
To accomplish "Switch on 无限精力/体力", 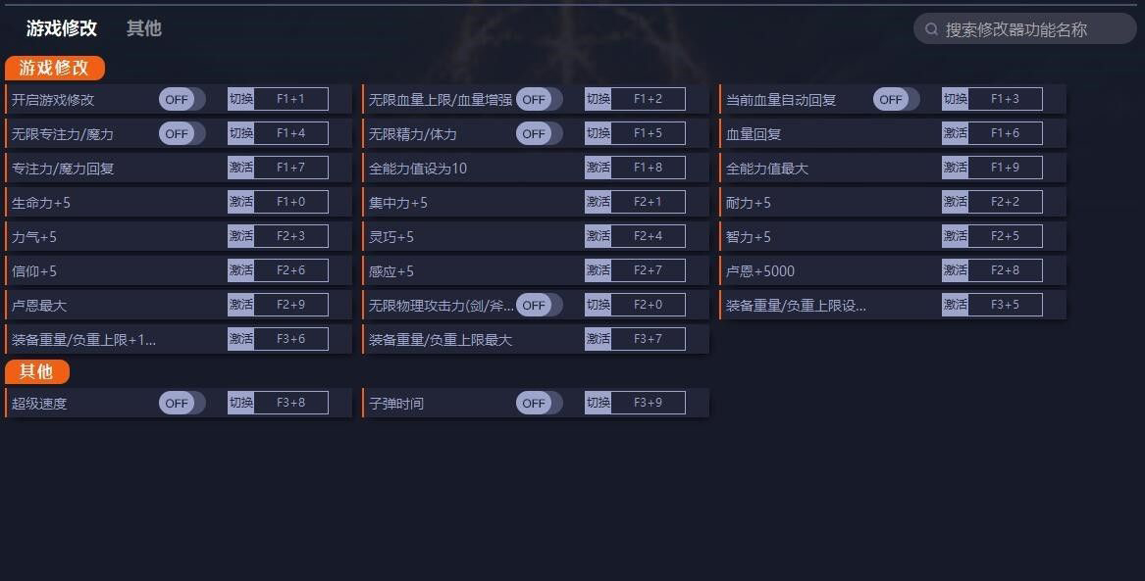I will 539,133.
